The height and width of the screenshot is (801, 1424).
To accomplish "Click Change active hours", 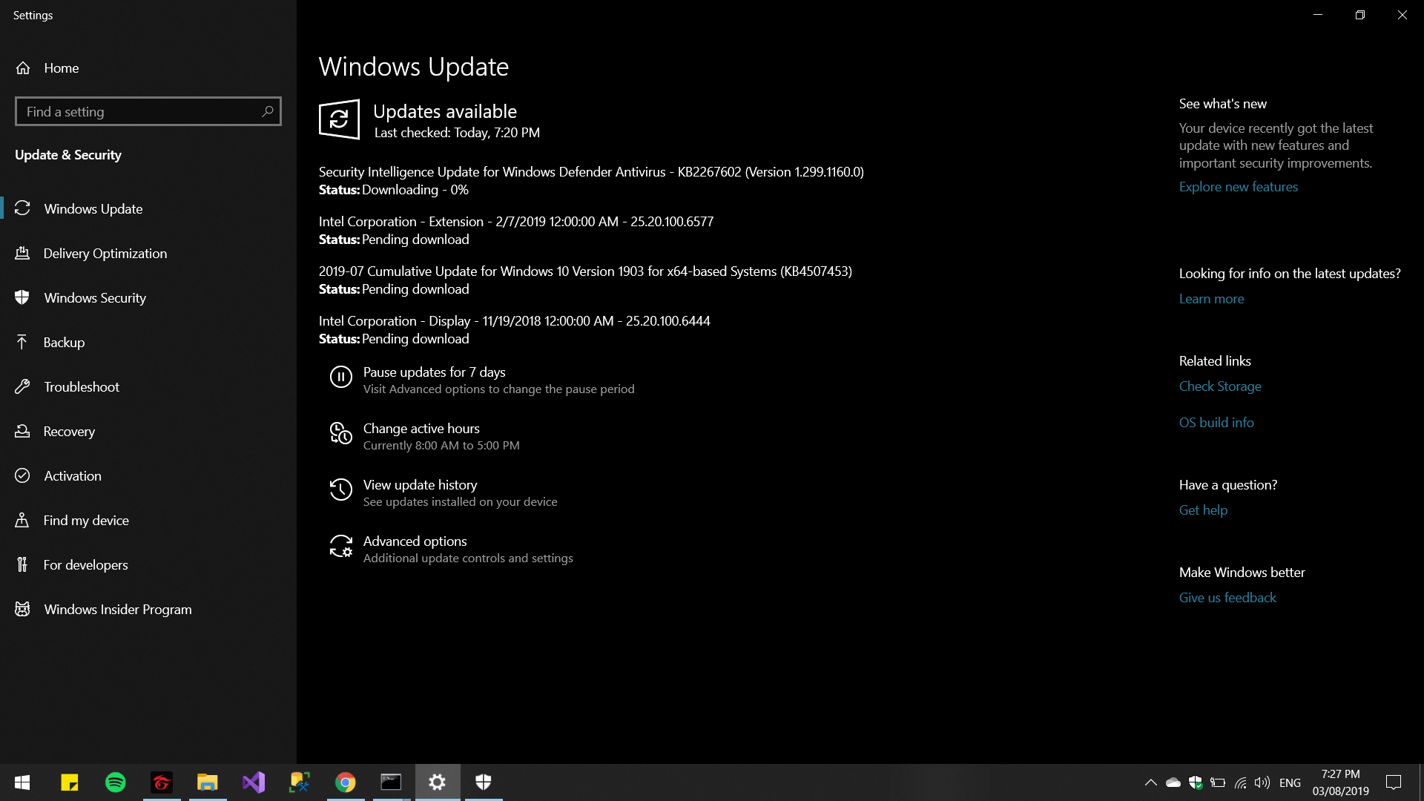I will (421, 428).
